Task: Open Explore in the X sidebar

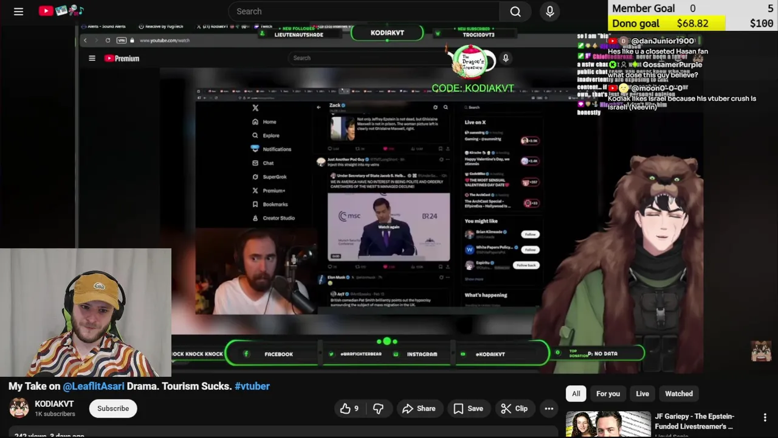Action: [x=266, y=136]
